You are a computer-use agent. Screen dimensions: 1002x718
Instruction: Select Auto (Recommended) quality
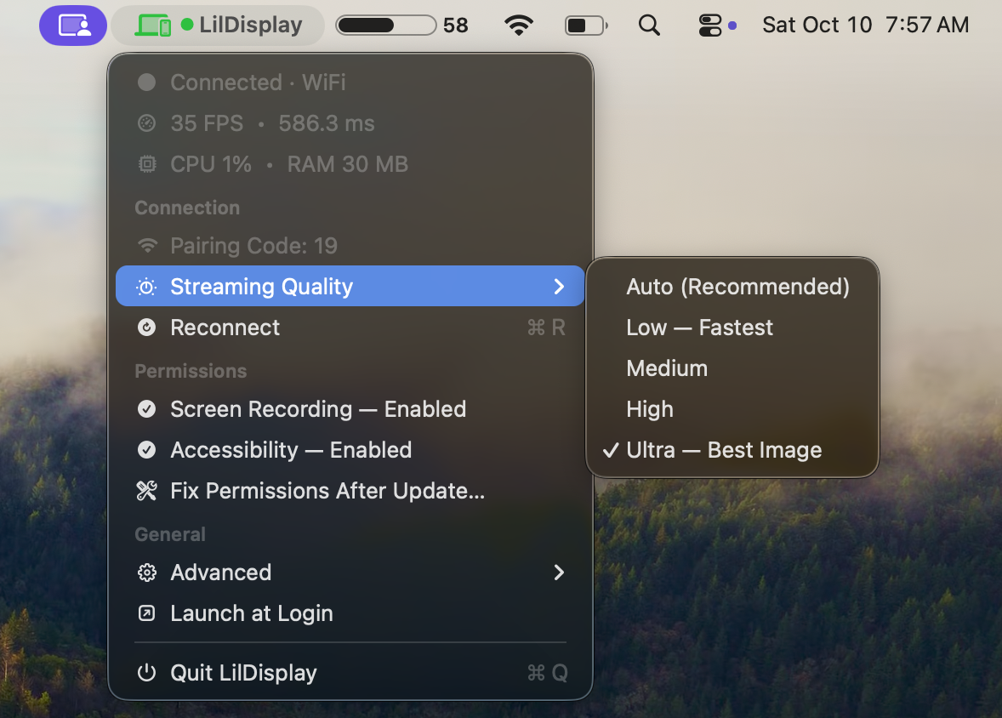pos(732,287)
